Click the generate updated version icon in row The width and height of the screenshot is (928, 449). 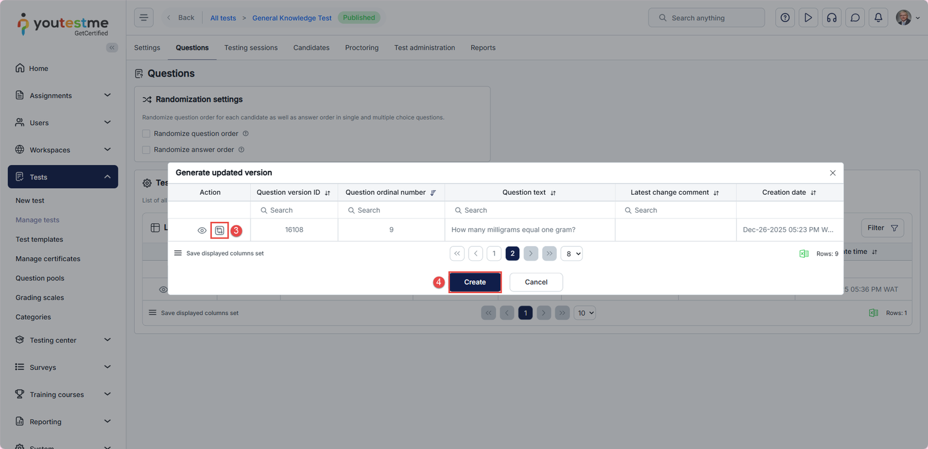[x=219, y=231]
